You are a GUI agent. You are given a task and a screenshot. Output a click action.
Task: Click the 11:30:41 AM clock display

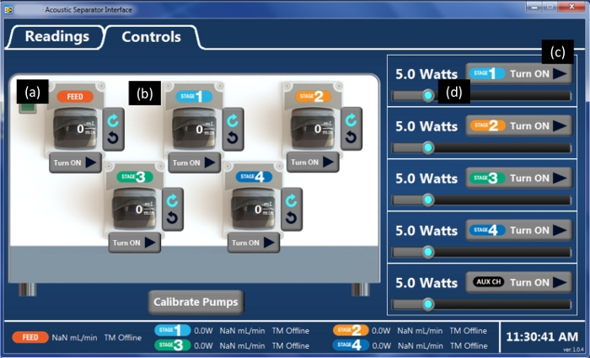coord(542,336)
